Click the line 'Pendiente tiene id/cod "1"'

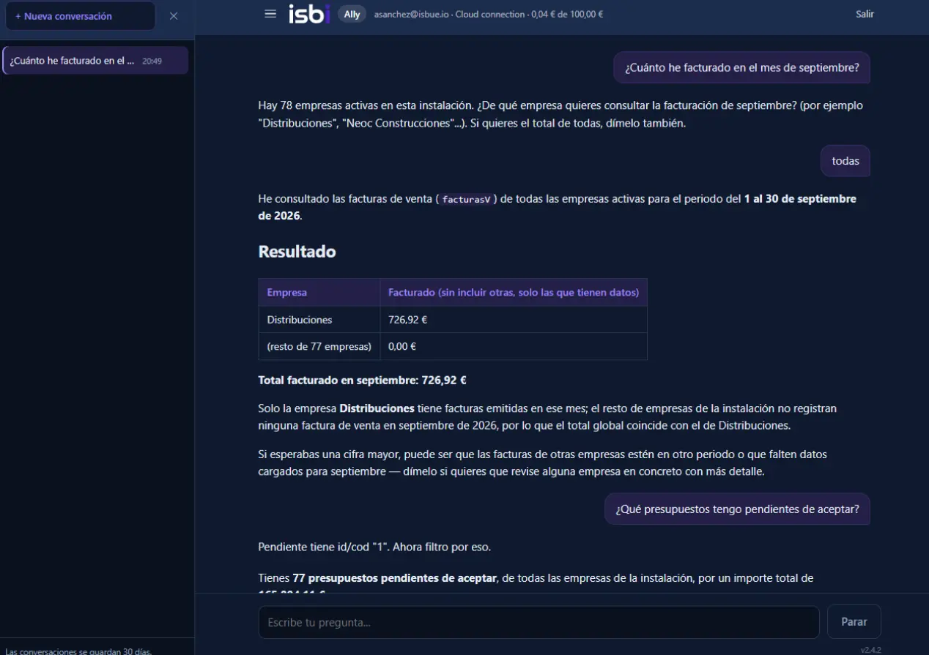click(x=374, y=547)
